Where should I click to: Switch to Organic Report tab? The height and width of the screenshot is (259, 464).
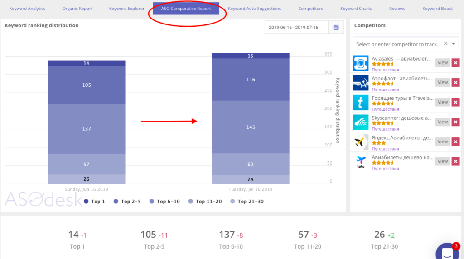click(x=77, y=9)
